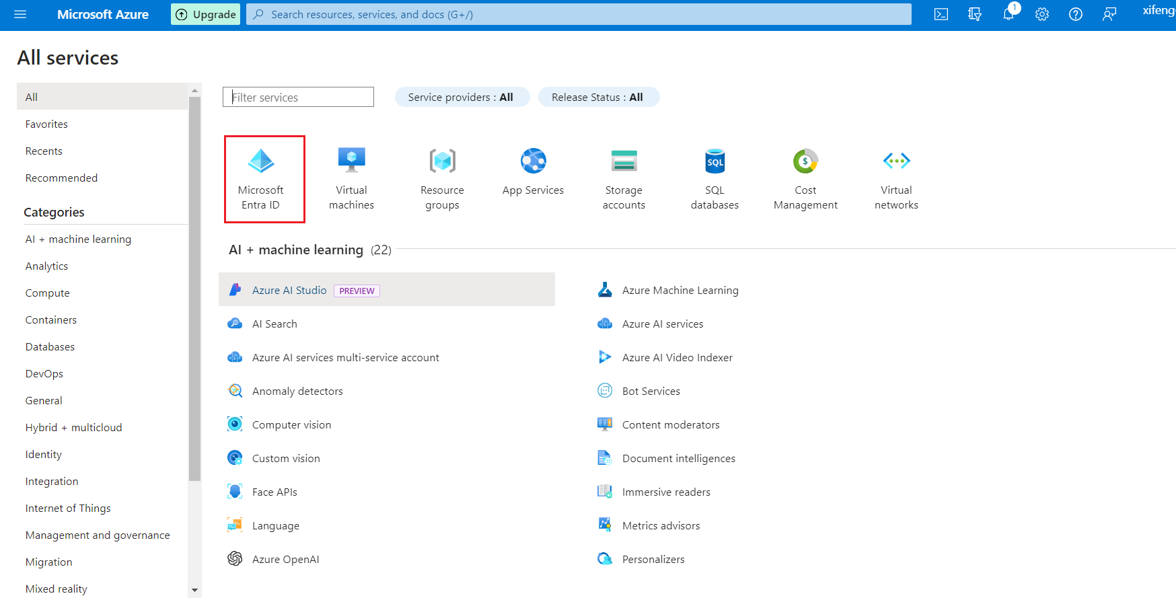This screenshot has height=600, width=1176.
Task: Open the Release Status filter dropdown
Action: (598, 97)
